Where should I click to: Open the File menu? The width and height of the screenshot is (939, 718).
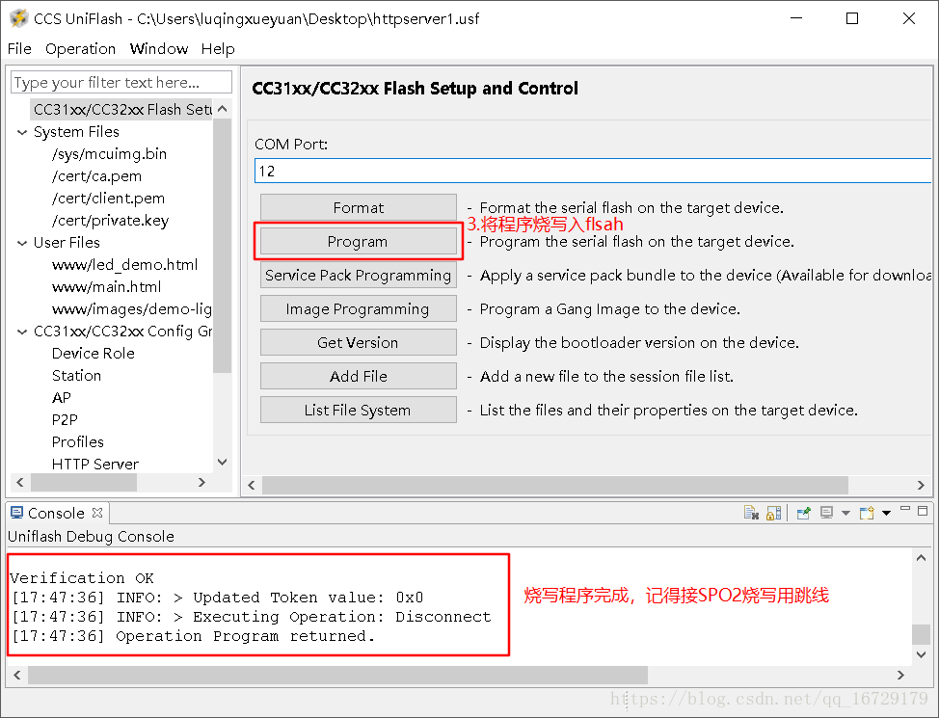[x=19, y=48]
